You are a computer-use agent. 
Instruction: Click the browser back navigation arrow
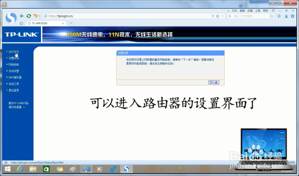point(22,16)
